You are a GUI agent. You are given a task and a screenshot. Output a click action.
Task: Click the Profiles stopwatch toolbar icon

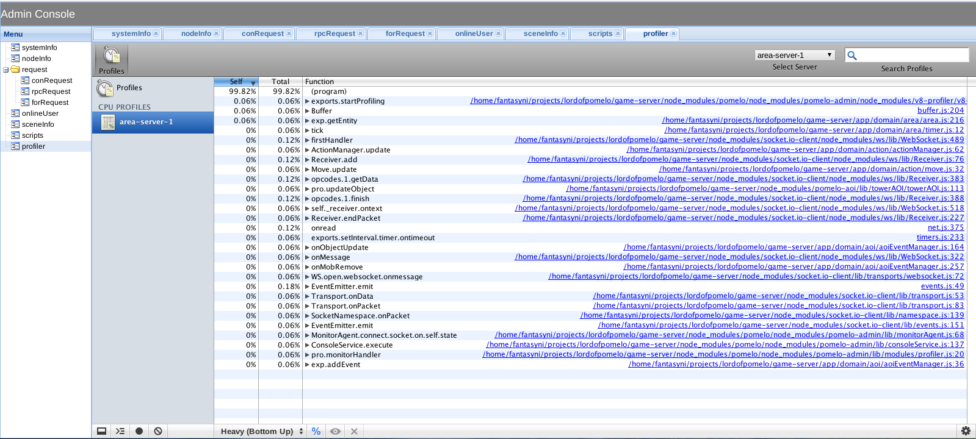pyautogui.click(x=112, y=57)
